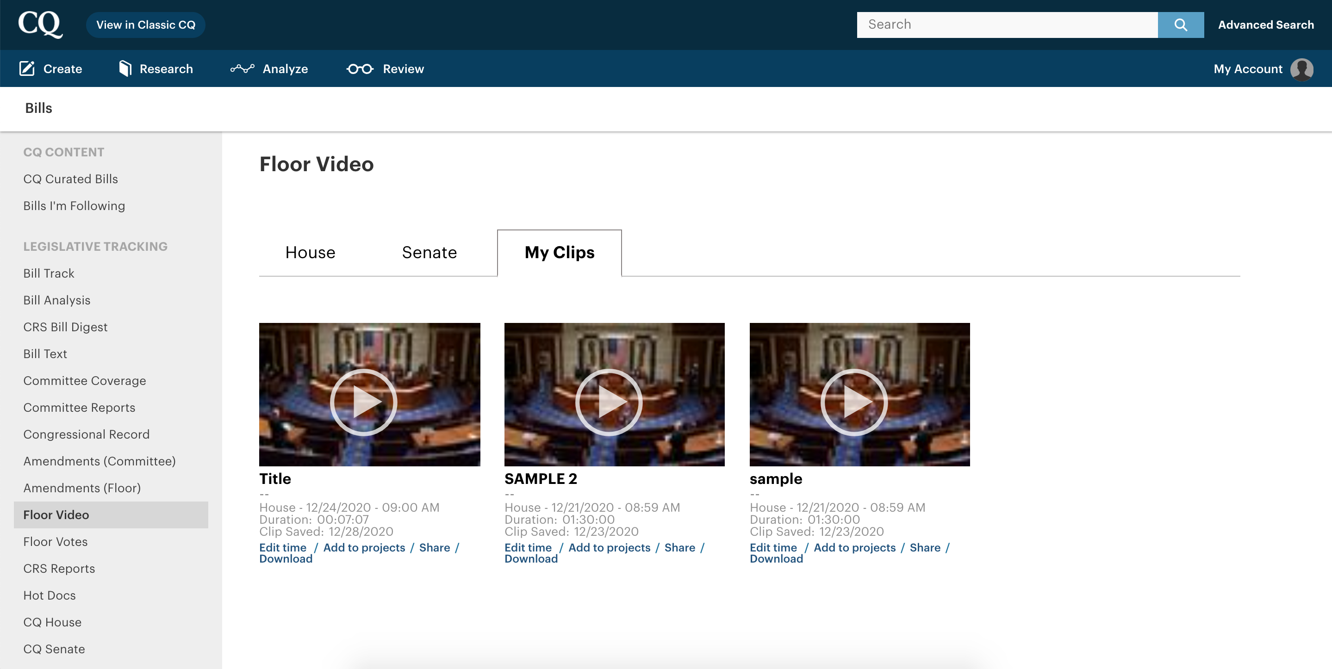Open the My Account avatar icon
Screen dimensions: 1332x669
point(1301,69)
